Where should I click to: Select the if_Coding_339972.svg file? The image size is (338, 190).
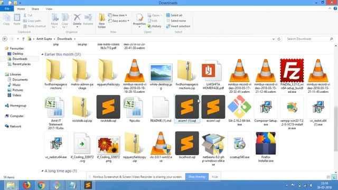pyautogui.click(x=82, y=147)
